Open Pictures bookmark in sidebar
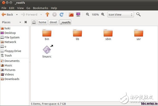The image size is (158, 106). pyautogui.click(x=14, y=70)
